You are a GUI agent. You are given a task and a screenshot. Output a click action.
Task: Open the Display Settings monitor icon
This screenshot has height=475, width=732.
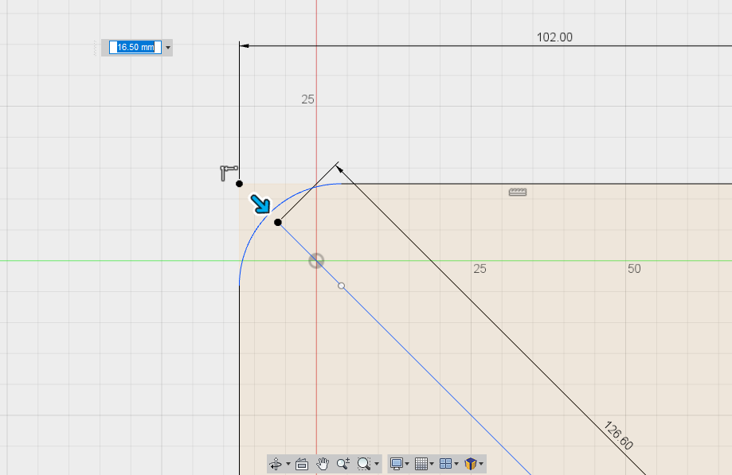[x=397, y=464]
